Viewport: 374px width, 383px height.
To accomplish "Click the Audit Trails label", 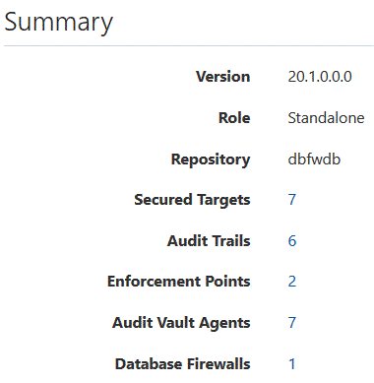I will tap(209, 240).
